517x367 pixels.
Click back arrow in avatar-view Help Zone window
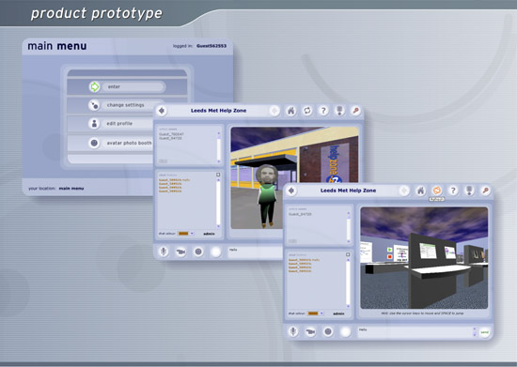pyautogui.click(x=162, y=111)
